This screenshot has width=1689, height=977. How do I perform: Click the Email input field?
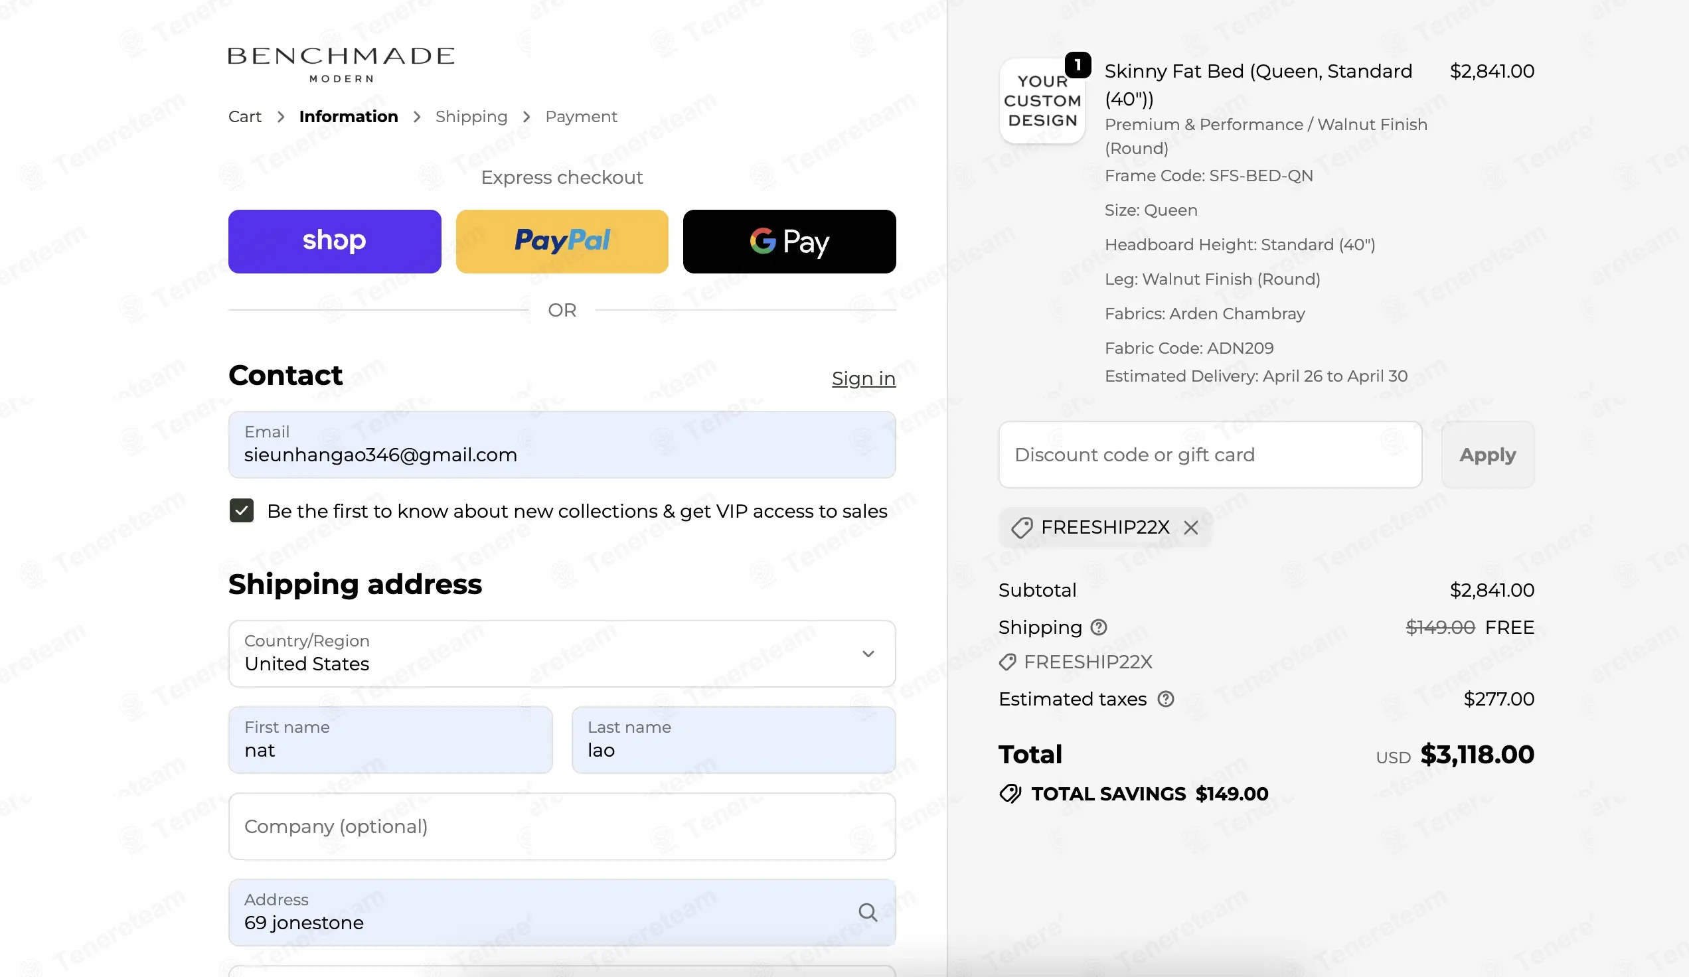(x=562, y=444)
